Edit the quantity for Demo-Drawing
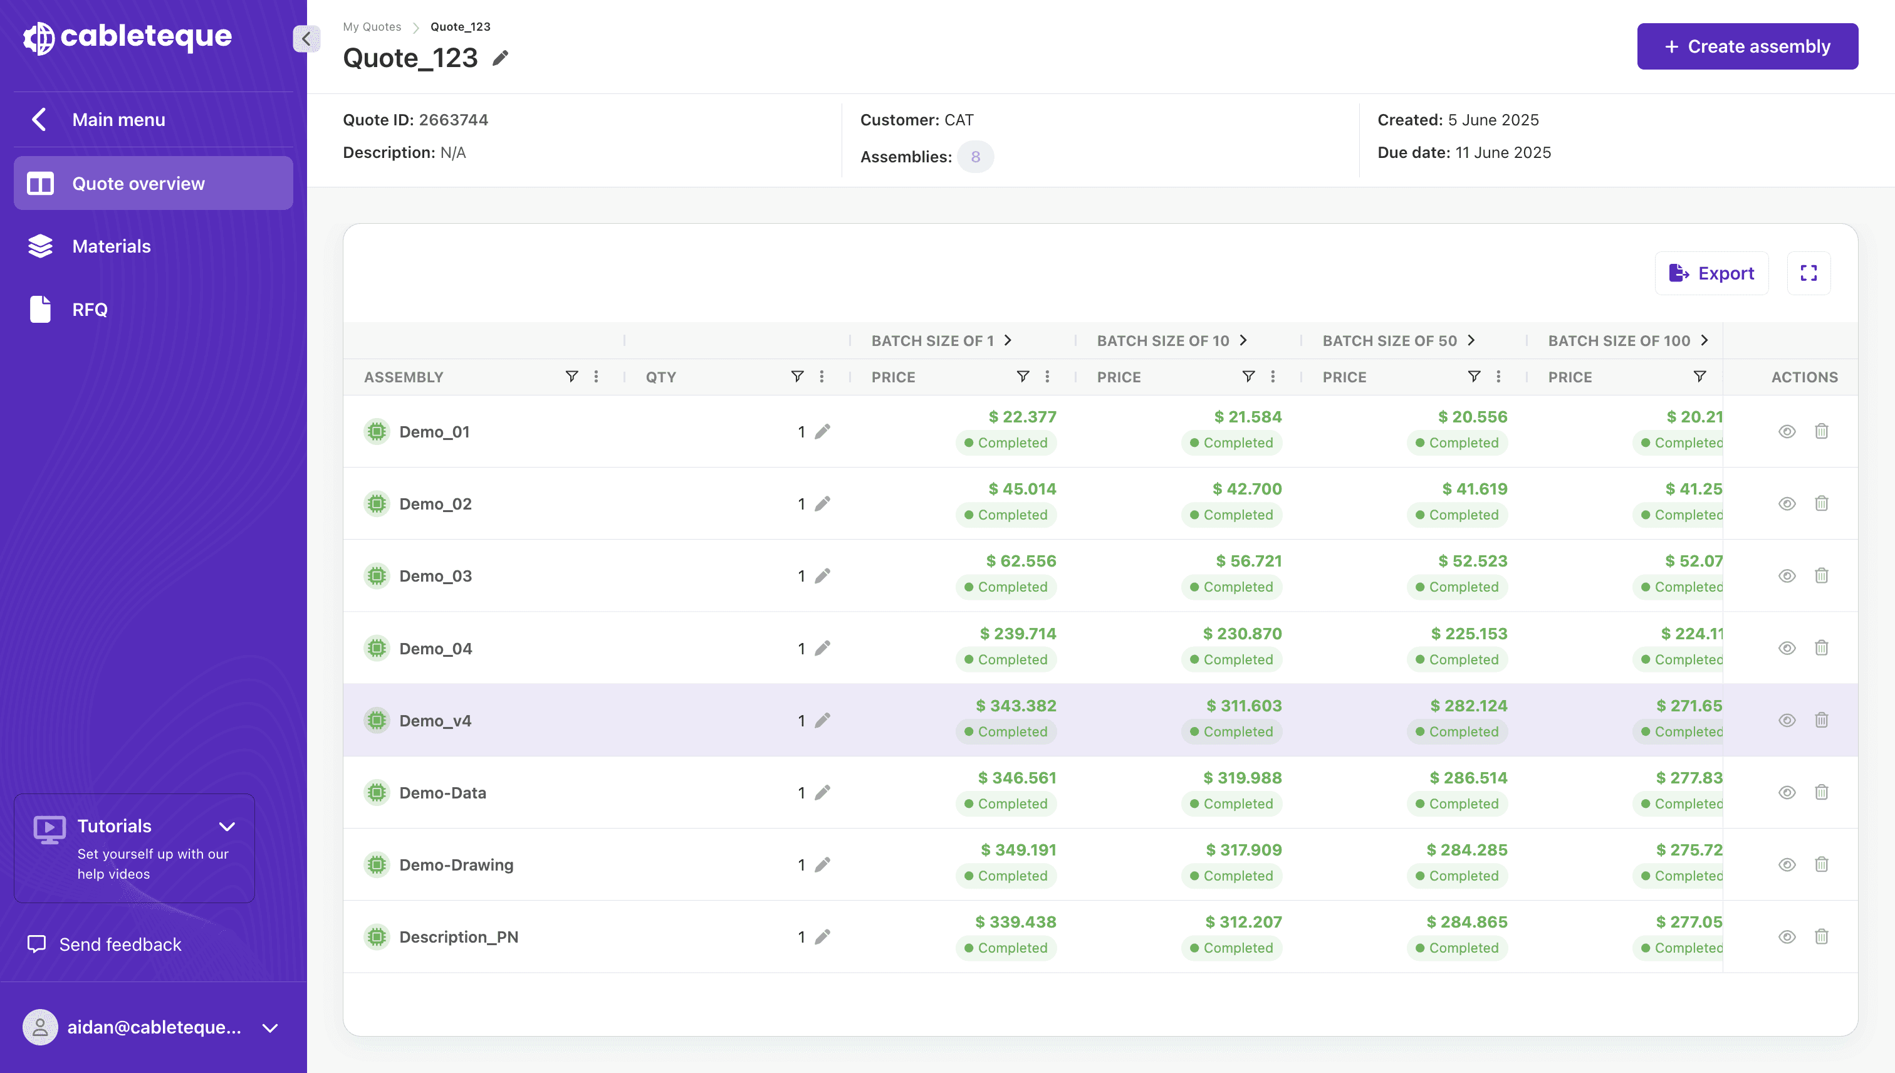This screenshot has height=1073, width=1895. pyautogui.click(x=822, y=864)
